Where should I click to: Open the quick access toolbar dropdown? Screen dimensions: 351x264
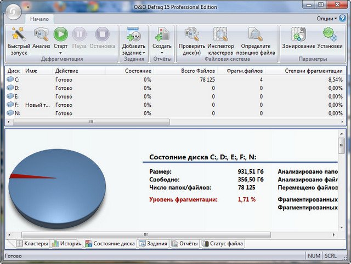tap(28, 7)
